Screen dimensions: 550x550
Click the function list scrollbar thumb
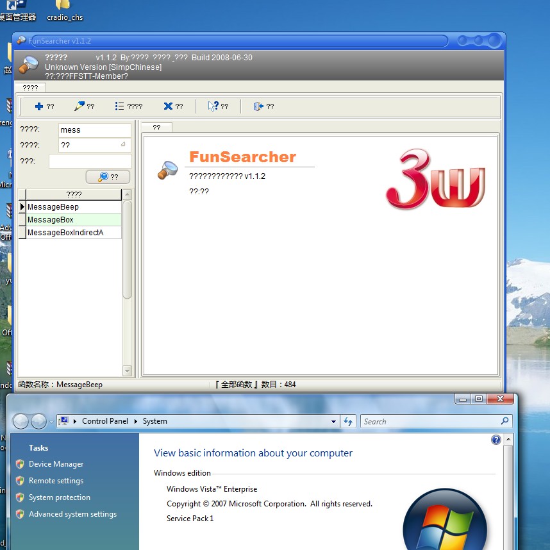point(128,249)
